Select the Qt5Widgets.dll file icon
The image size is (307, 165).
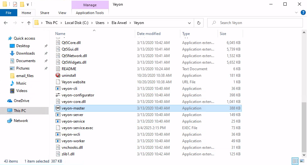[58, 62]
